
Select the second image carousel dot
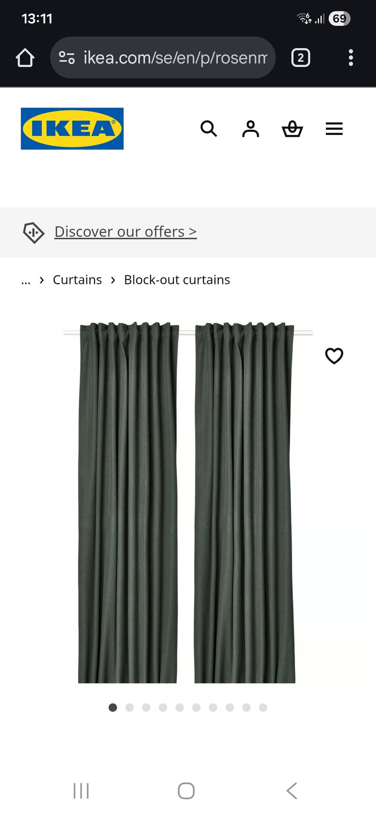pos(130,707)
